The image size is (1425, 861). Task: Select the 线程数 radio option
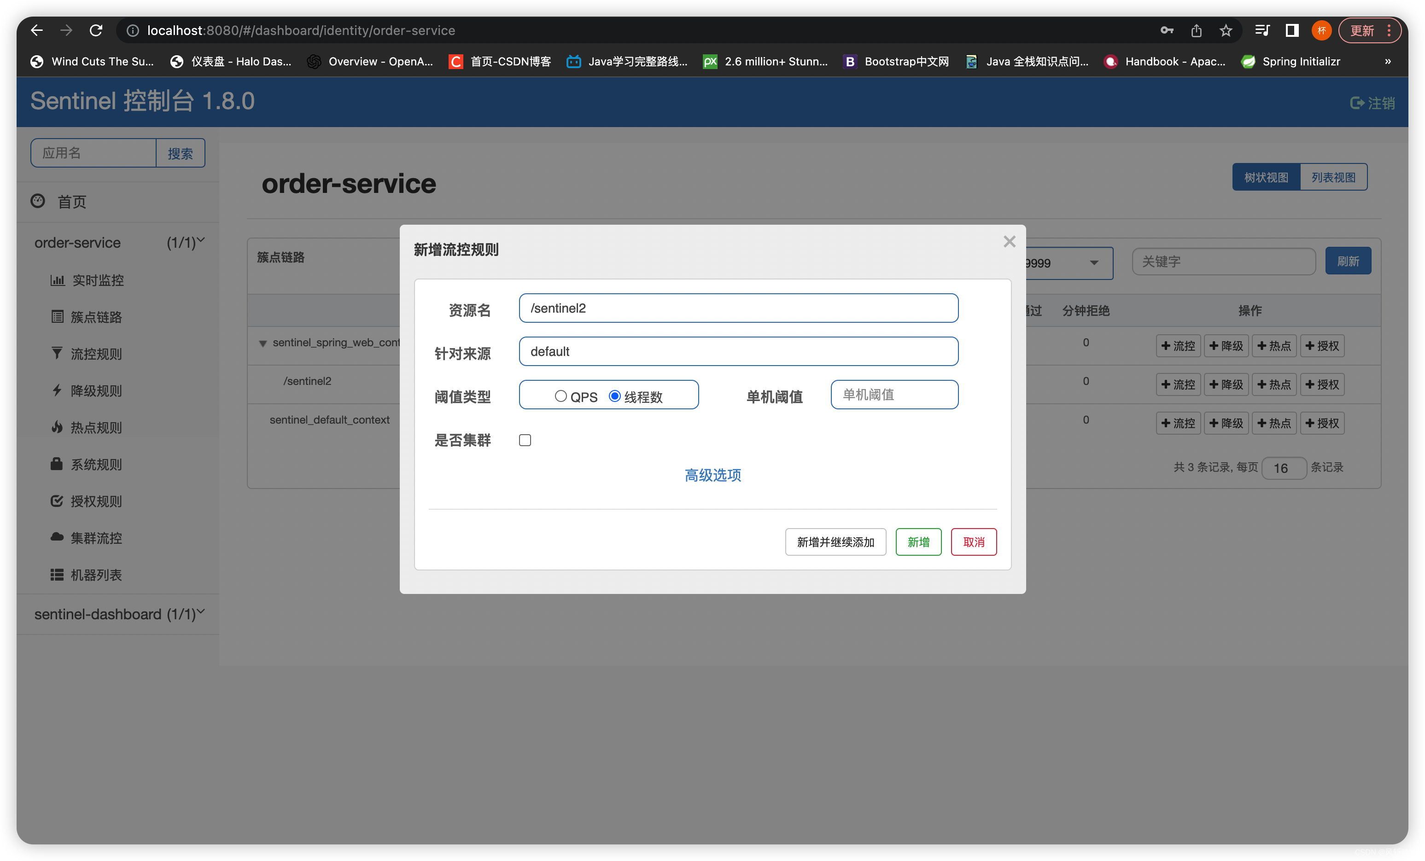click(x=615, y=396)
